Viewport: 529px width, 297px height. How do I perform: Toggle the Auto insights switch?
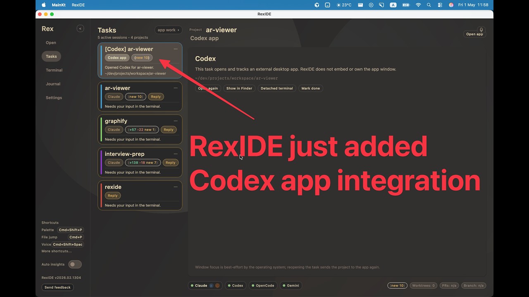click(75, 264)
